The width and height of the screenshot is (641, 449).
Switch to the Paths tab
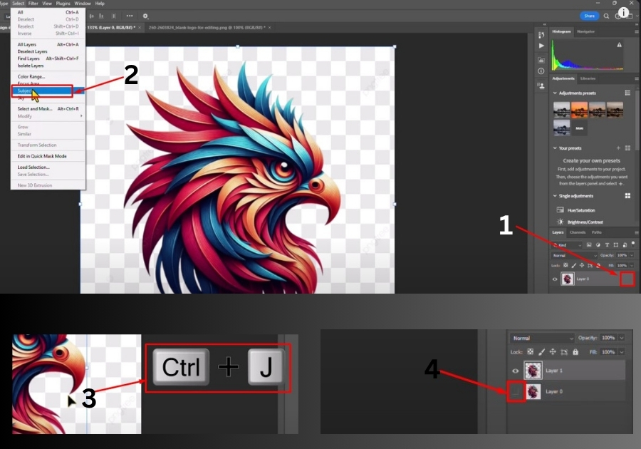[x=596, y=232]
